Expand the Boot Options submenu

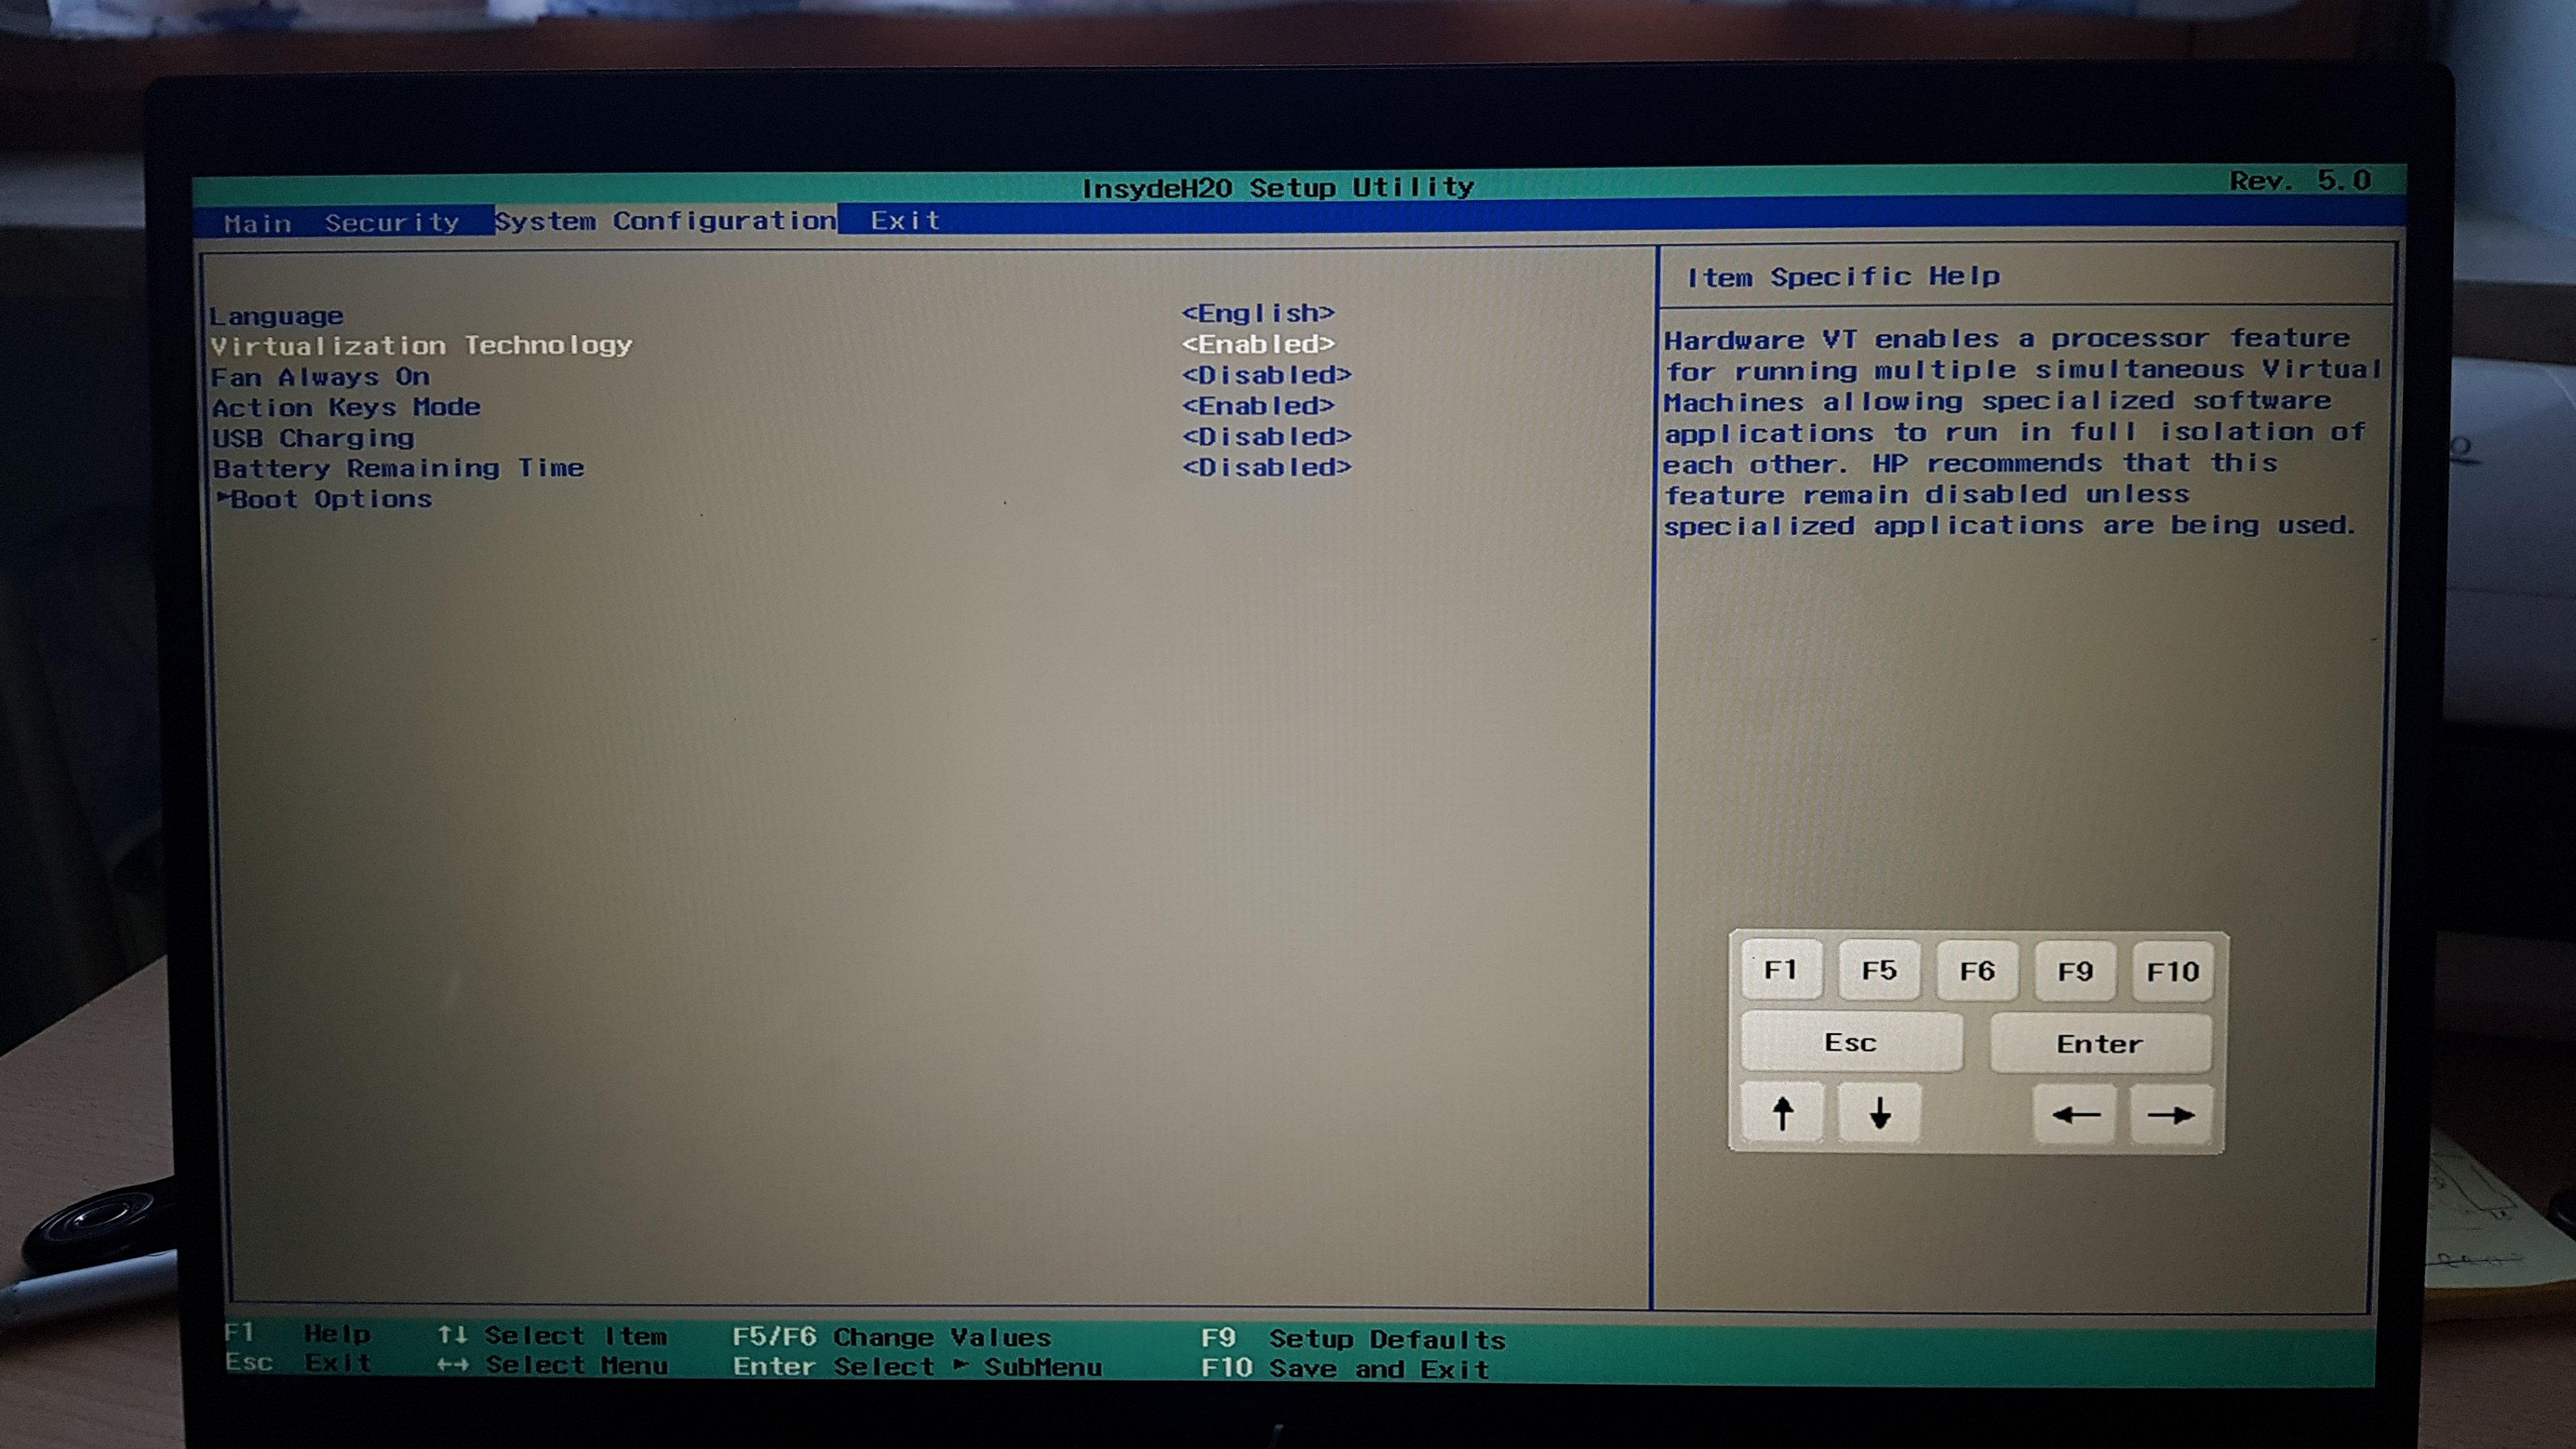click(x=330, y=499)
